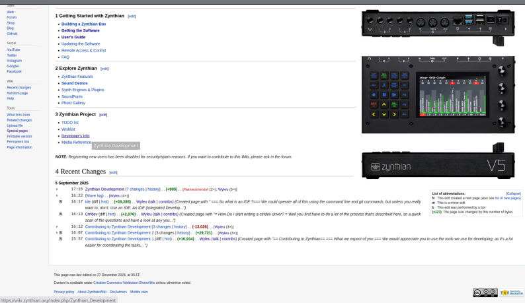Image resolution: width=525 pixels, height=303 pixels.
Task: Collapse the list of abbreviations legend
Action: (x=513, y=193)
